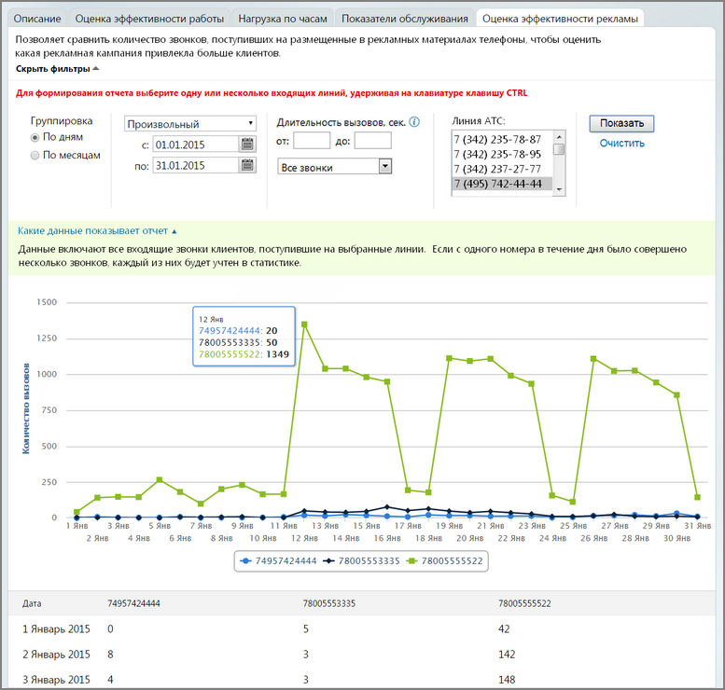Image resolution: width=725 pixels, height=690 pixels.
Task: Toggle the 78005553335 series in the chart legend
Action: click(362, 561)
